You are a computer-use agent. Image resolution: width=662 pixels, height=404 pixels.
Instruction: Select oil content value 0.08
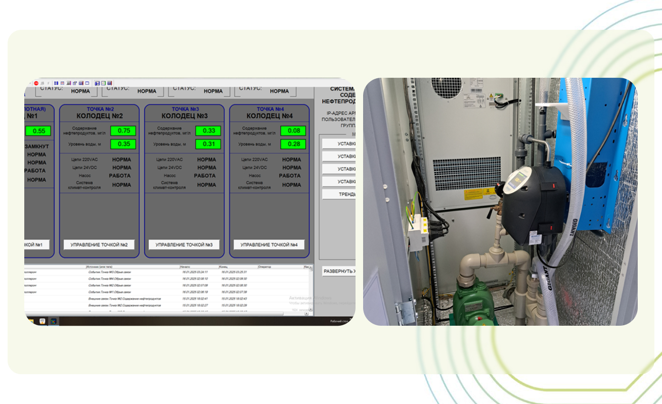(293, 131)
